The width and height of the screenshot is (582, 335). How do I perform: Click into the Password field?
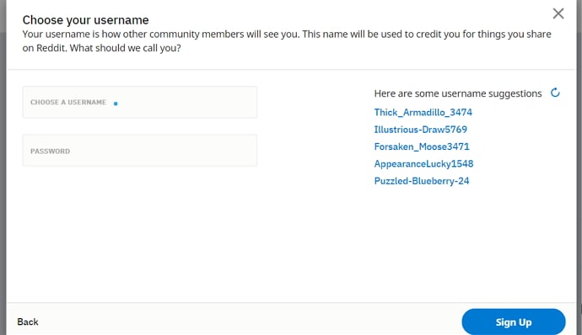pyautogui.click(x=139, y=151)
